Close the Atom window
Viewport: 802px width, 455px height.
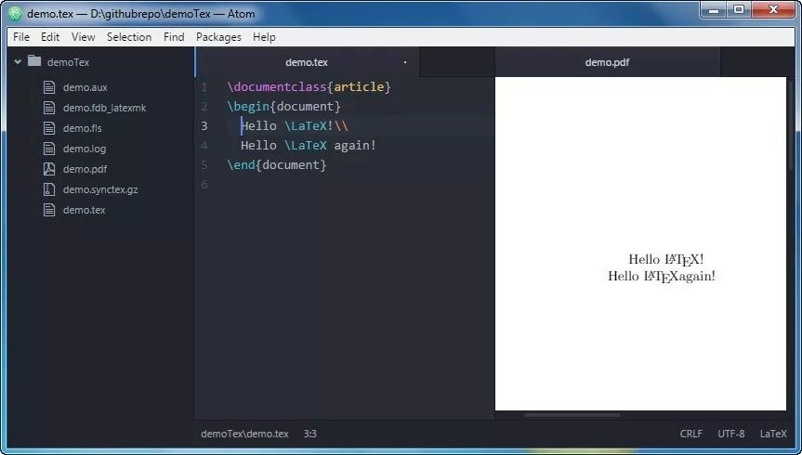click(x=773, y=9)
